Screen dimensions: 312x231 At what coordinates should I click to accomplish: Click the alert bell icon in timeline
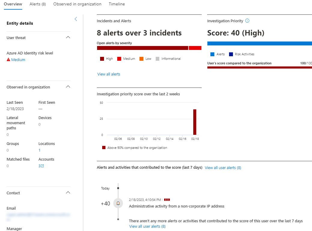118,204
